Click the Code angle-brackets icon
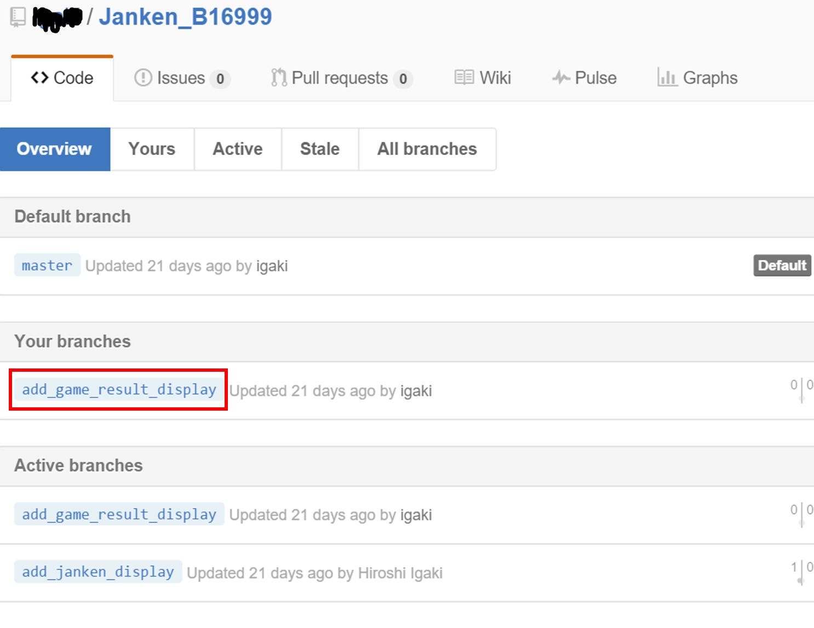The image size is (814, 628). (x=39, y=78)
